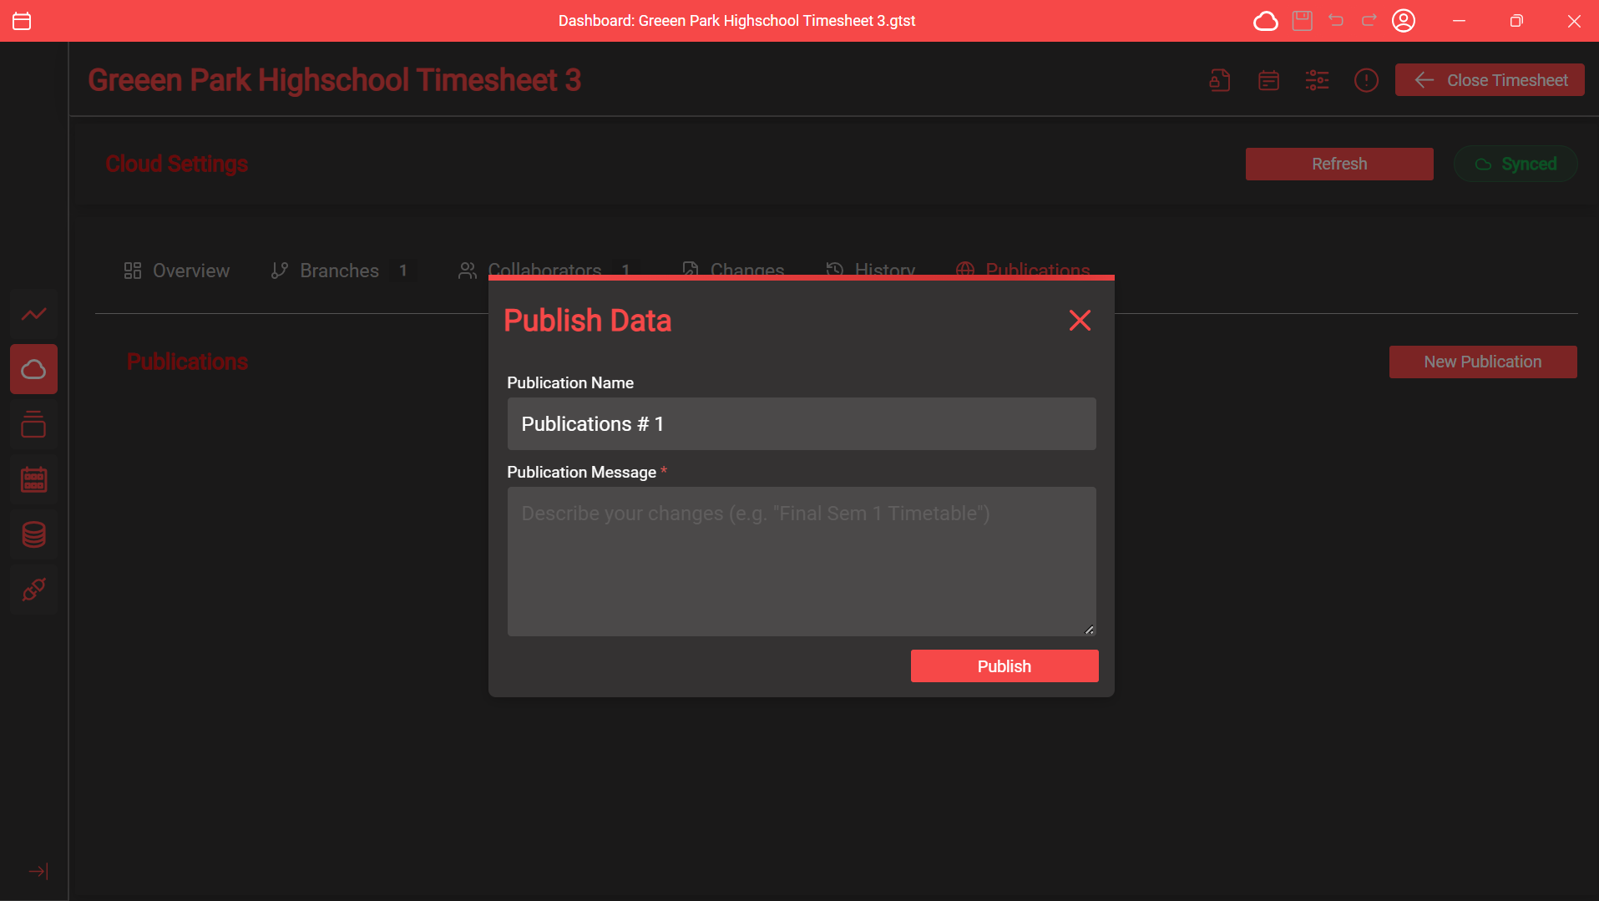Save the timesheet via the save icon
This screenshot has width=1599, height=901.
(1303, 20)
